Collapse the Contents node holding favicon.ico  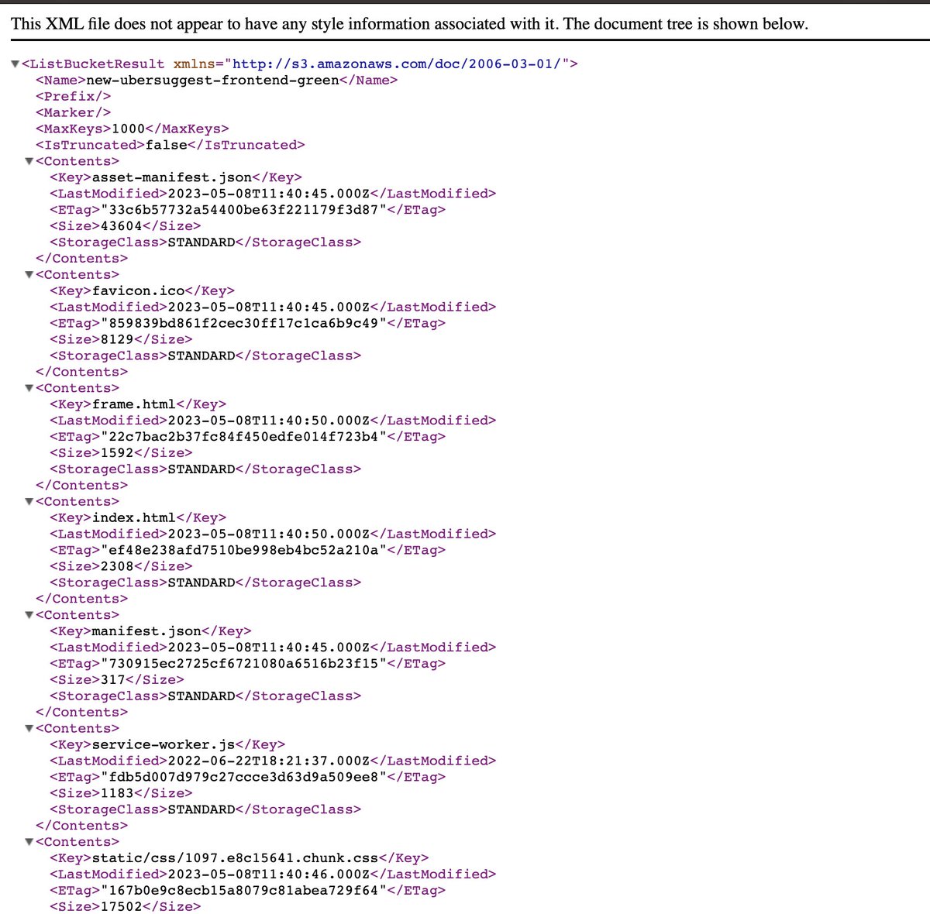[29, 275]
